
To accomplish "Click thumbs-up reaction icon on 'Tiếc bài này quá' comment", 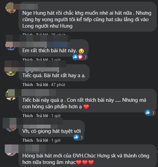I will (x=148, y=113).
